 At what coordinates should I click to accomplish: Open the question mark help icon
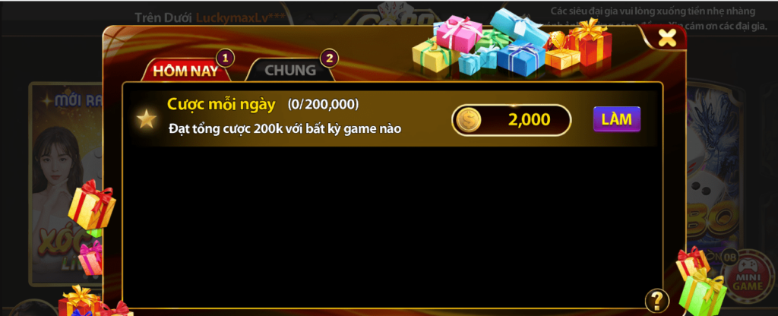(x=657, y=301)
